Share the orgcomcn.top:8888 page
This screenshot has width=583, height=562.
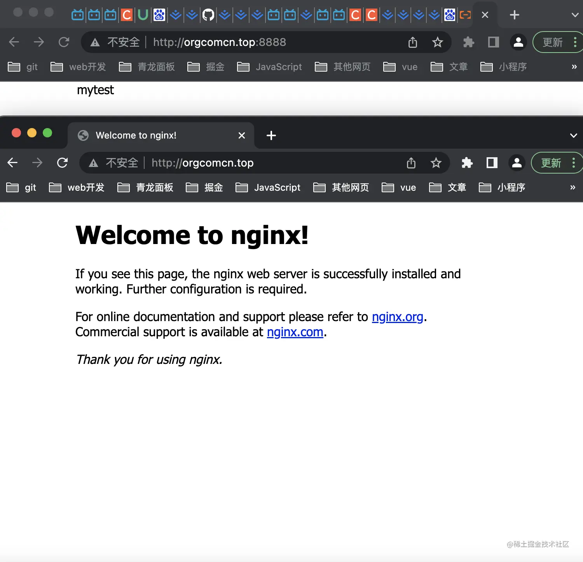pos(413,42)
